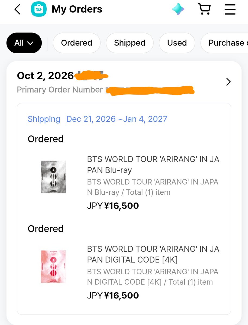Select the Purchase filter chip

[x=224, y=43]
